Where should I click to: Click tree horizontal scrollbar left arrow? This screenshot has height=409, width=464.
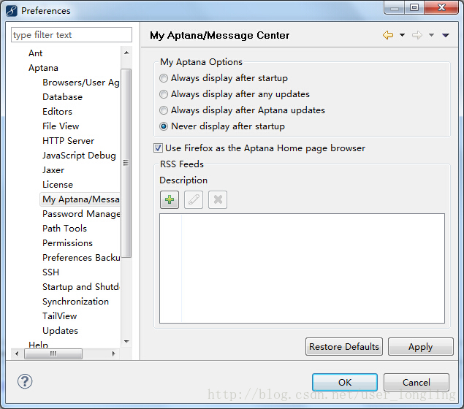pyautogui.click(x=17, y=353)
